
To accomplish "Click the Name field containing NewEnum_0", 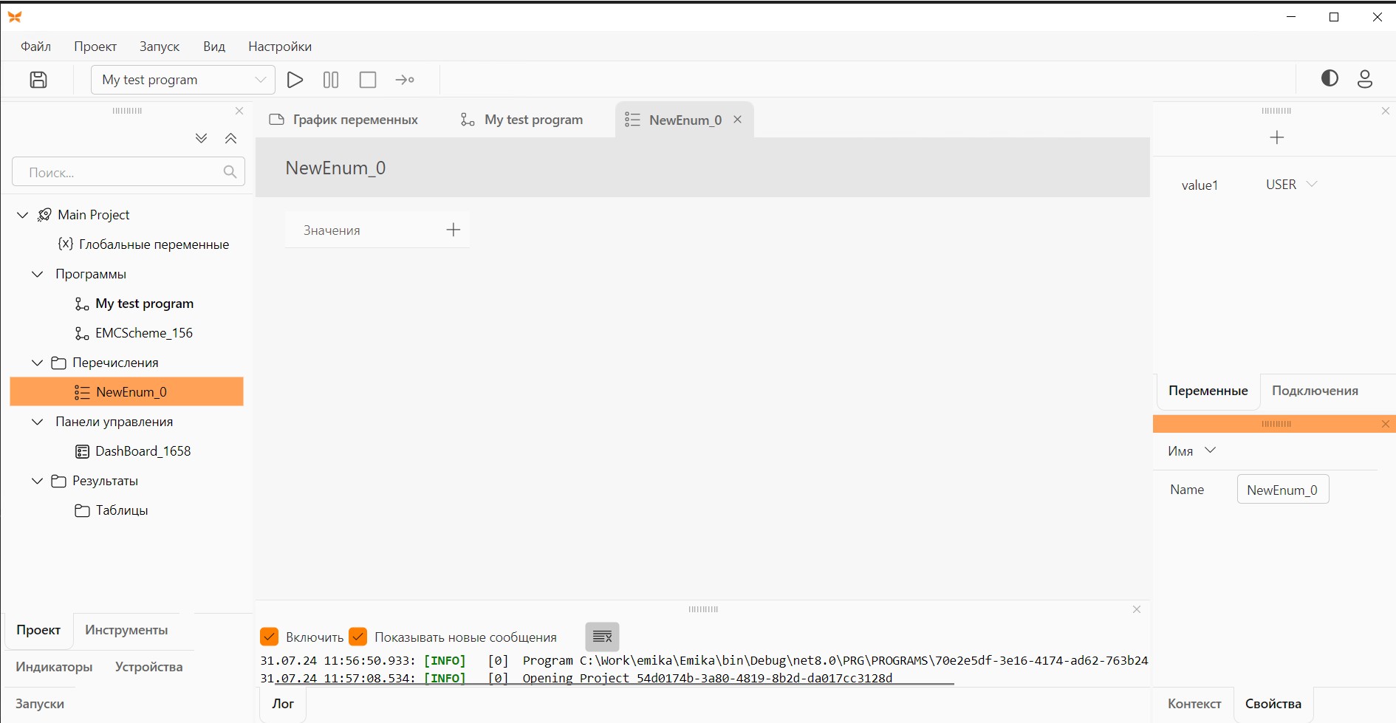I will pos(1283,490).
